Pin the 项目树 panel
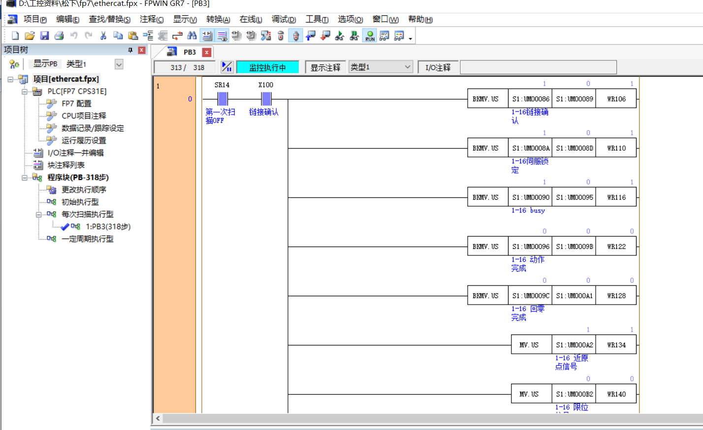Screen dimensions: 703x430 click(130, 50)
